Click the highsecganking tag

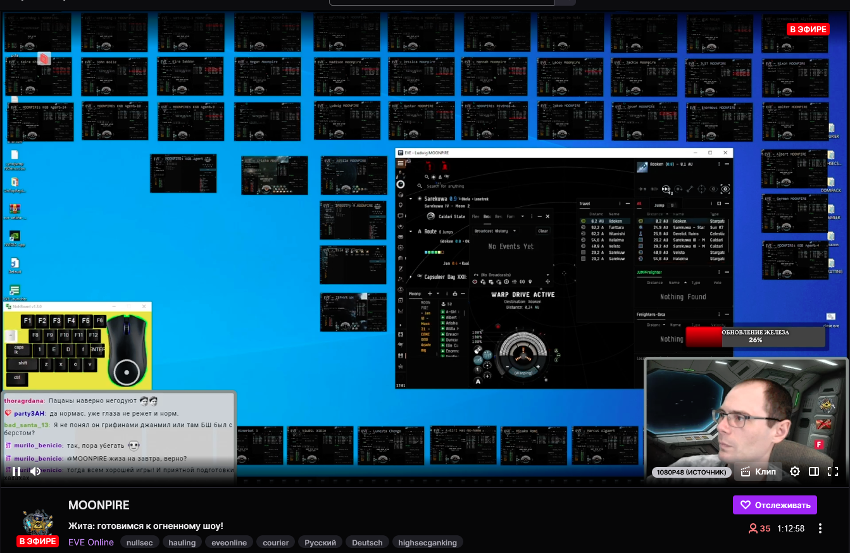[427, 542]
